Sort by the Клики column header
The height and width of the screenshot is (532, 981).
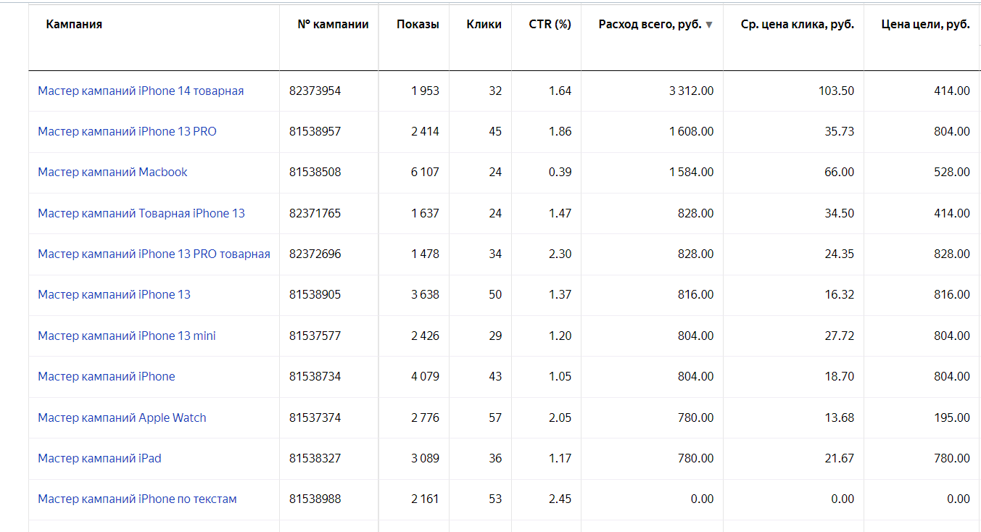(x=484, y=24)
